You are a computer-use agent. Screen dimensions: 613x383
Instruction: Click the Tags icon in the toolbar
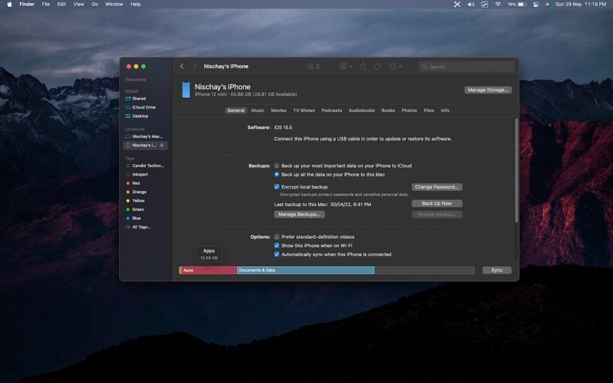click(378, 66)
